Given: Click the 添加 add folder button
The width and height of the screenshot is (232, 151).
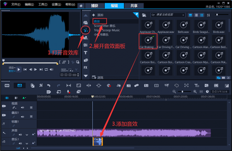Looking at the screenshot, I should coord(98,15).
